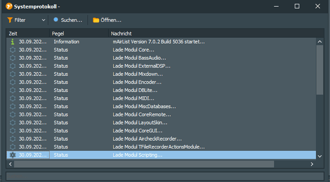330x182 pixels.
Task: Click the blue Suchen circle icon
Action: 56,20
